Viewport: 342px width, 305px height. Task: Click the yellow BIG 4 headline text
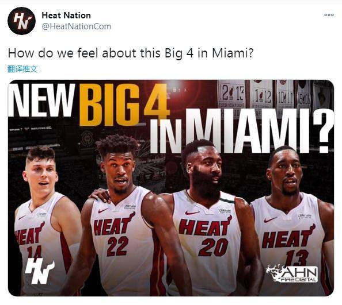point(124,105)
